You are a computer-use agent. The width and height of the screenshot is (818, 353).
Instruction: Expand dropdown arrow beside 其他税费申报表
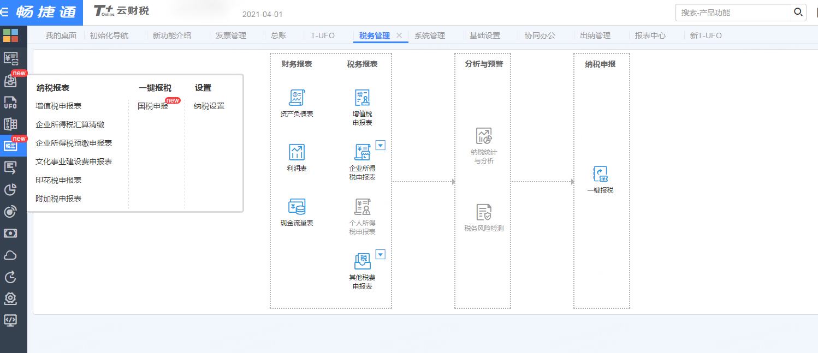click(381, 254)
